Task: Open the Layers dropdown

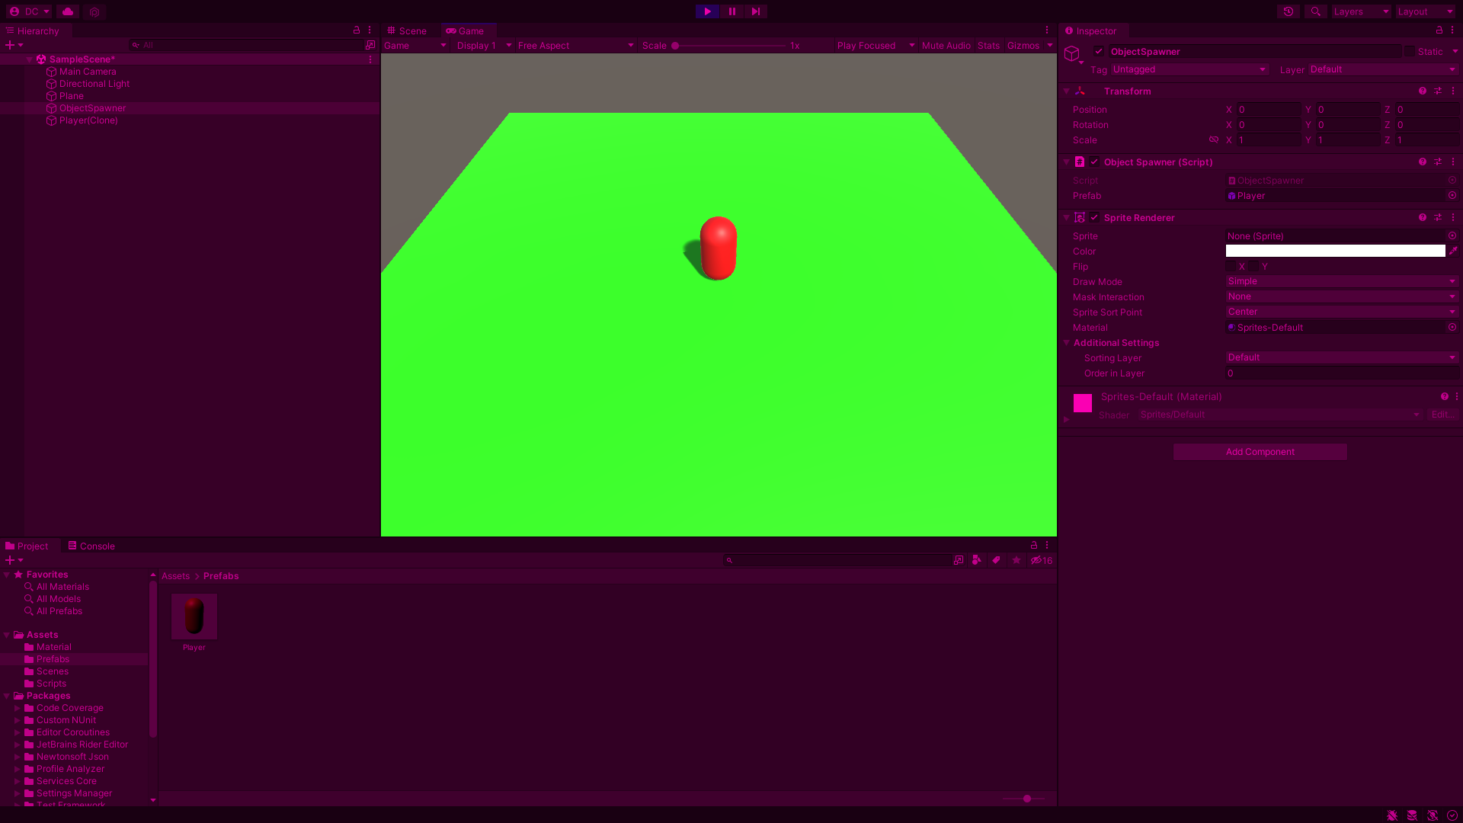Action: tap(1361, 11)
